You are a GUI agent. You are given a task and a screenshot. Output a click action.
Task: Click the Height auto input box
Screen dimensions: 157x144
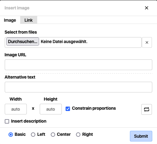51,109
